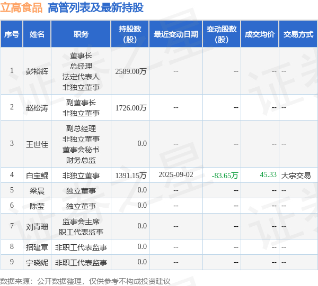Viewport: 318px width, 286px height.
Task: Click 董事会秘书 in 王世佳's positions
Action: click(x=81, y=150)
